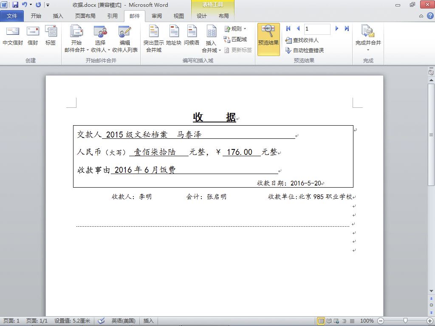
Task: Switch to the 引用 tab
Action: 112,16
